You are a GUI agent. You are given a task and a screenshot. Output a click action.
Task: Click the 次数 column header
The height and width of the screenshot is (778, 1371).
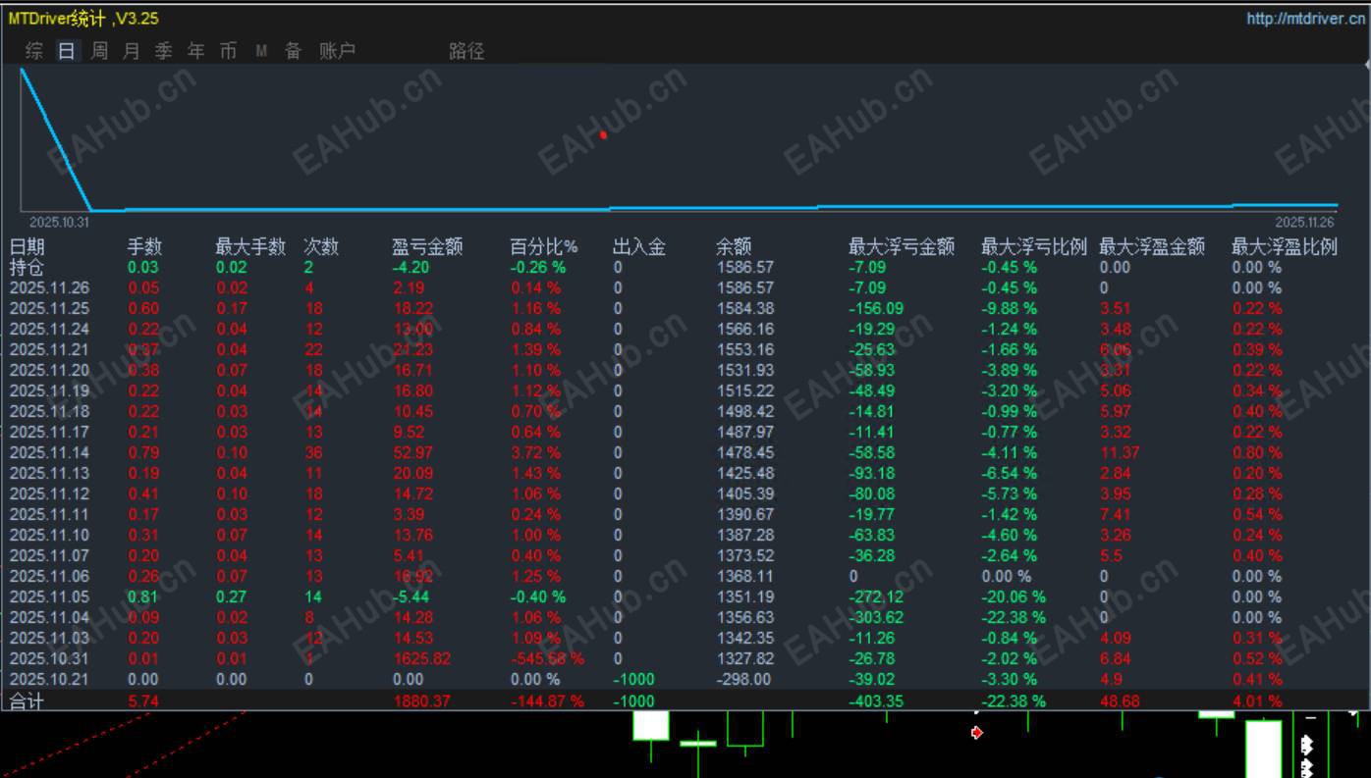tap(321, 247)
